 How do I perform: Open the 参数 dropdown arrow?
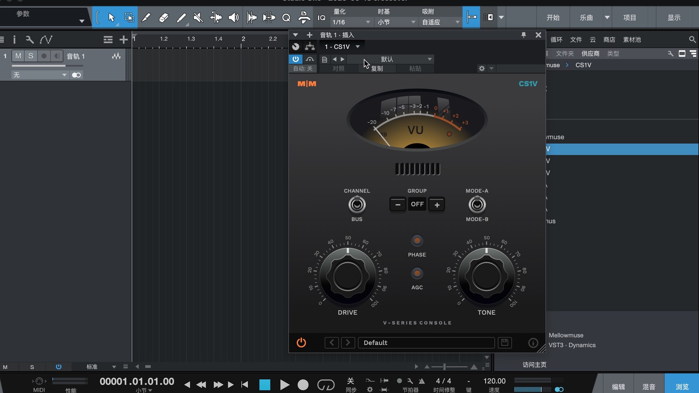coord(82,21)
